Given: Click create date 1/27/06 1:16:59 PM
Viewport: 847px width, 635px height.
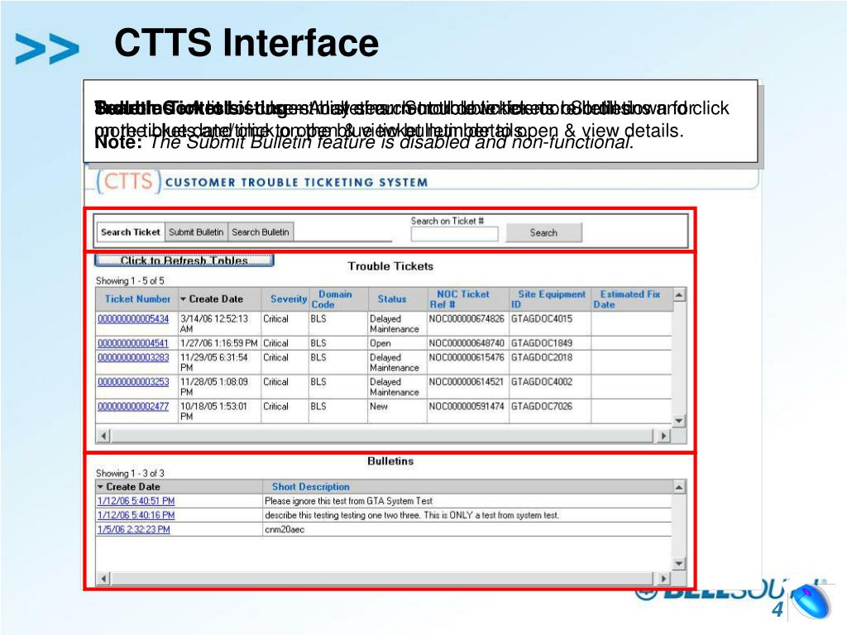Looking at the screenshot, I should click(218, 343).
